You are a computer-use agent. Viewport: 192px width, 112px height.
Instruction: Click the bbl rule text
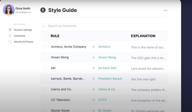[53, 68]
